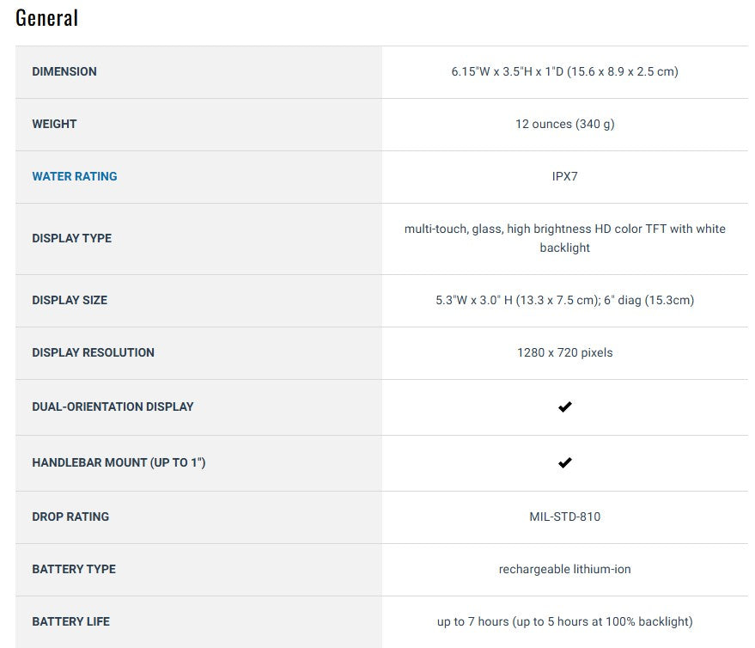The image size is (755, 648).
Task: Click the rechargeable lithium-ion battery type value
Action: pos(564,569)
